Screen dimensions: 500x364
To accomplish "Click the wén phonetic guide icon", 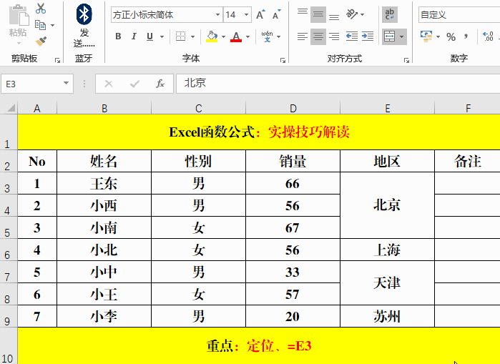I will pyautogui.click(x=268, y=36).
